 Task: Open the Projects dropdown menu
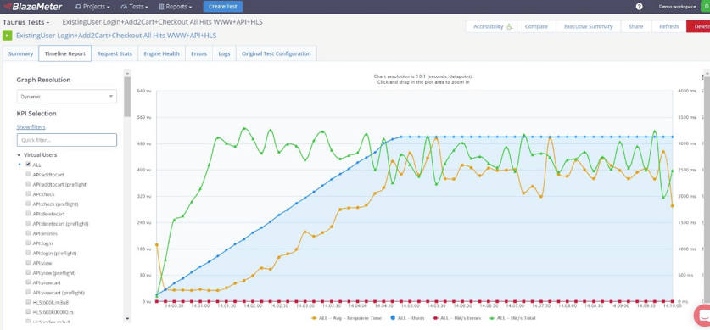[x=92, y=7]
